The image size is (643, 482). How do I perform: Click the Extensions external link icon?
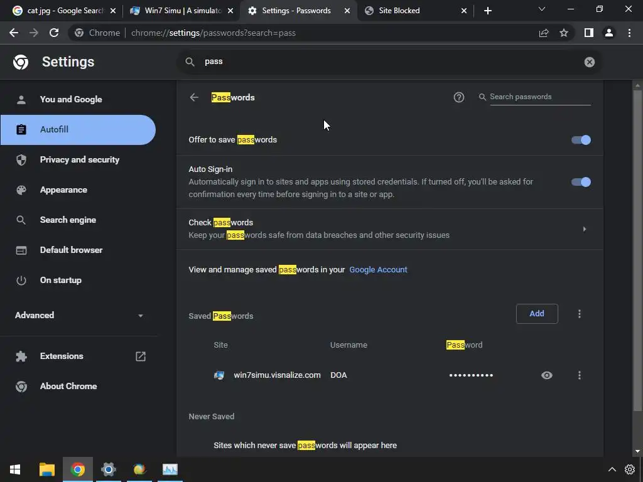click(141, 356)
